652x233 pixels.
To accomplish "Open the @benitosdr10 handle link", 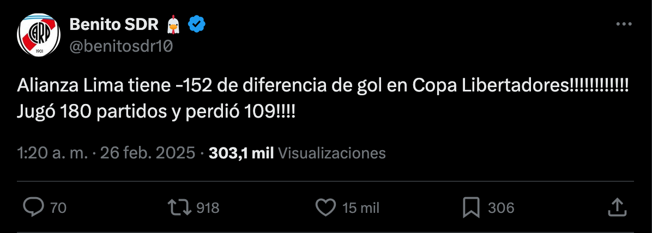I will pos(121,46).
